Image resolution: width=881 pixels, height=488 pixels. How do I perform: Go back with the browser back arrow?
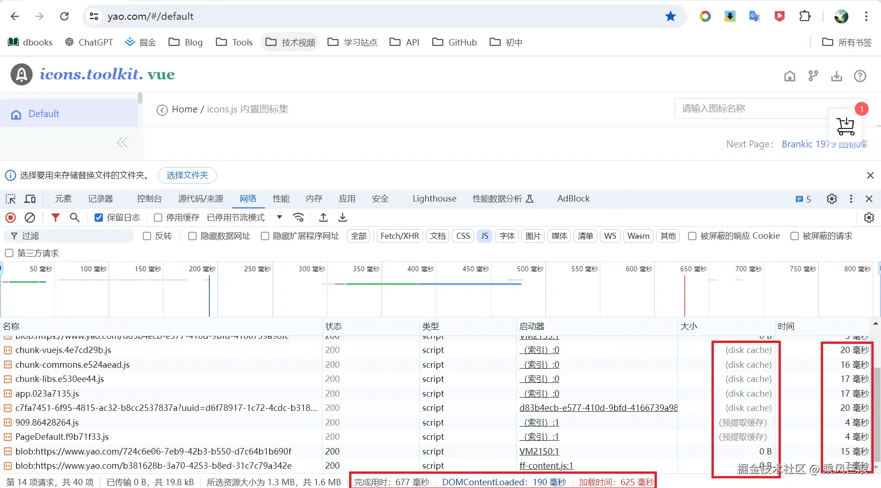pos(15,17)
